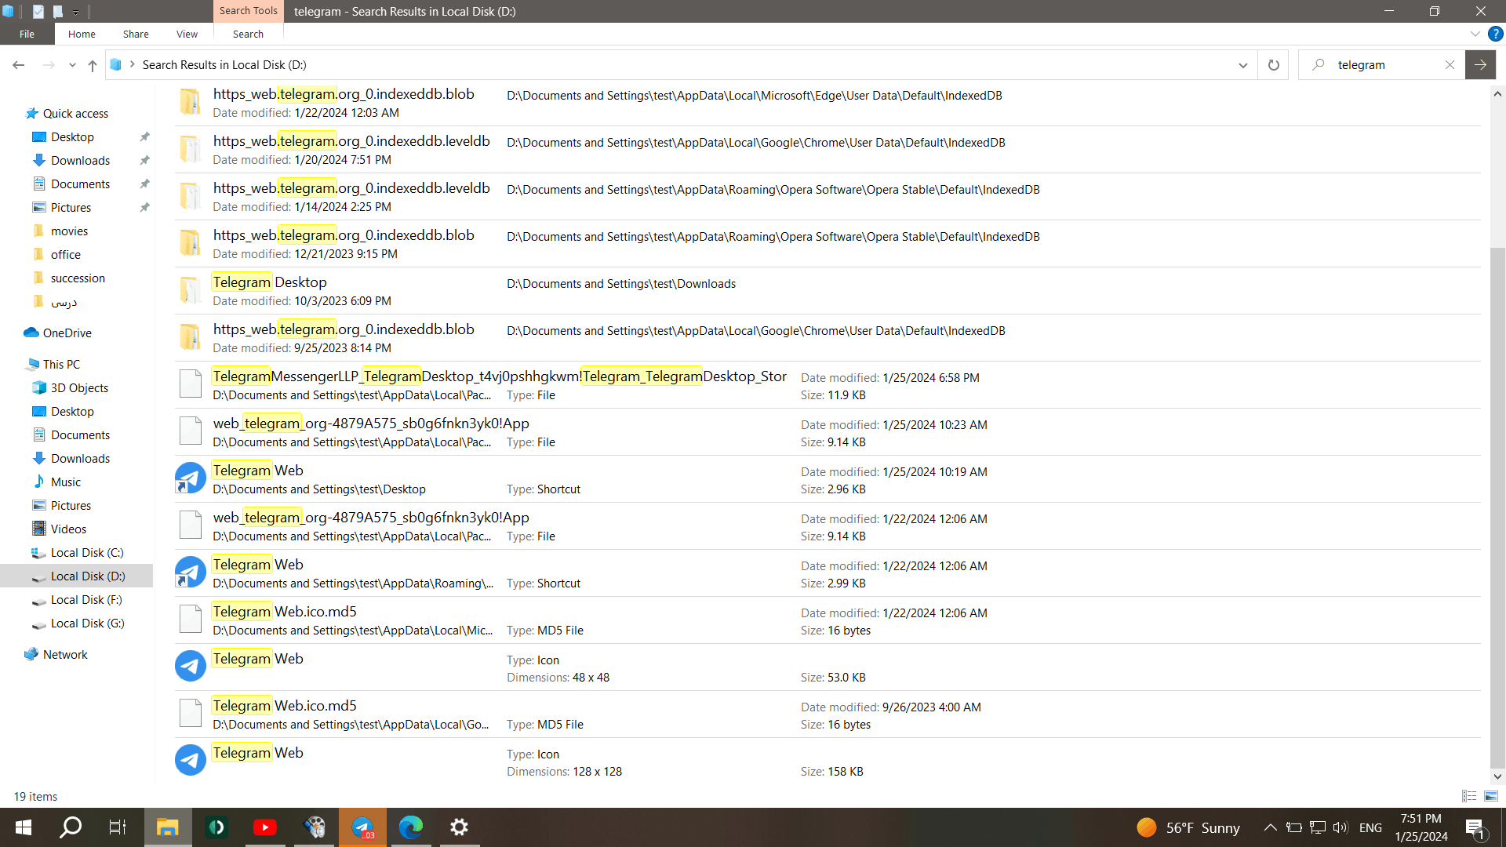Open the View ribbon tab
The image size is (1506, 847).
pos(187,34)
